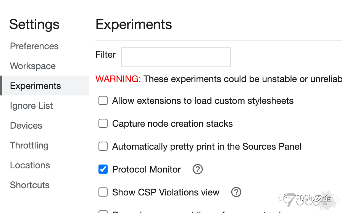The width and height of the screenshot is (342, 213).
Task: Enable automatic pretty print in Sources Panel
Action: coord(103,147)
